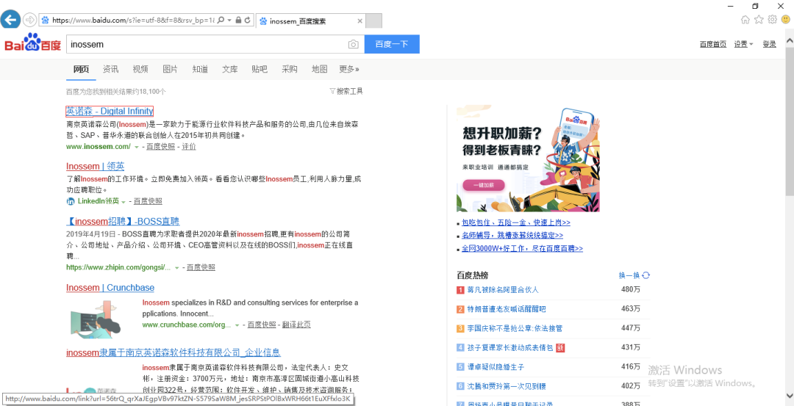Open the 【inossem招聘】-BOSS直聘 result
The width and height of the screenshot is (794, 406).
coord(123,222)
